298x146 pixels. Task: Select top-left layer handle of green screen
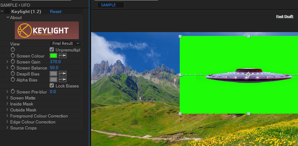pos(180,36)
